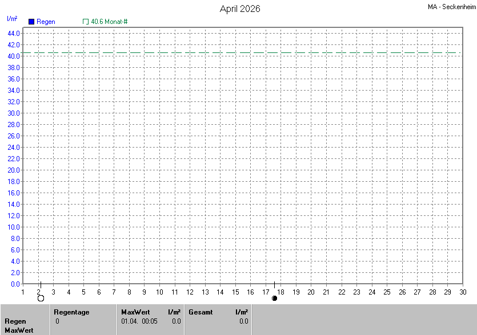477x335 pixels.
Task: Select the 40.6 Monat-# legend label
Action: pyautogui.click(x=109, y=22)
